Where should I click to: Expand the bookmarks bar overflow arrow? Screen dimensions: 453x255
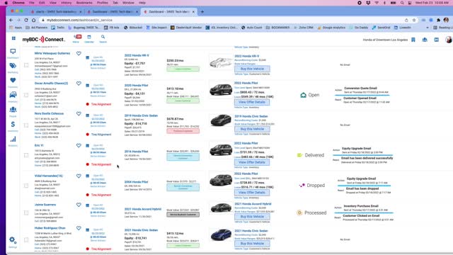(428, 28)
